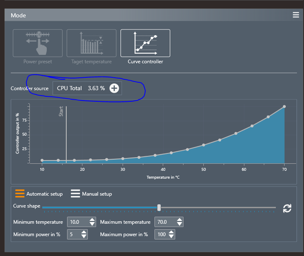Image resolution: width=304 pixels, height=256 pixels.
Task: Decrease the Maximum temperature value
Action: coord(179,224)
